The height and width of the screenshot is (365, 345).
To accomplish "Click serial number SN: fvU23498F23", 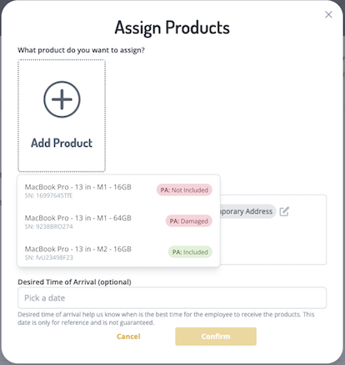I will [x=48, y=257].
